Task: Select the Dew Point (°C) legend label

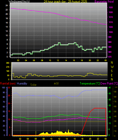Action: (109, 83)
